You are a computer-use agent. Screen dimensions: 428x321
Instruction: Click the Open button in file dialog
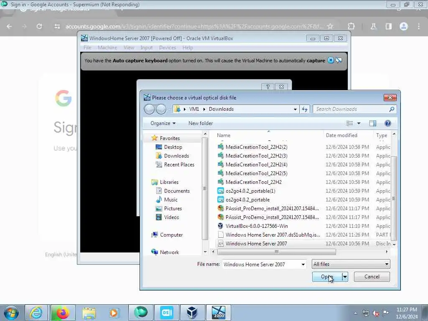(x=327, y=277)
